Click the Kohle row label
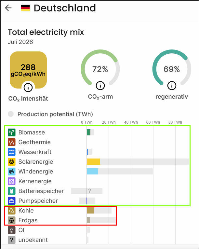The width and height of the screenshot is (199, 249). [x=26, y=211]
